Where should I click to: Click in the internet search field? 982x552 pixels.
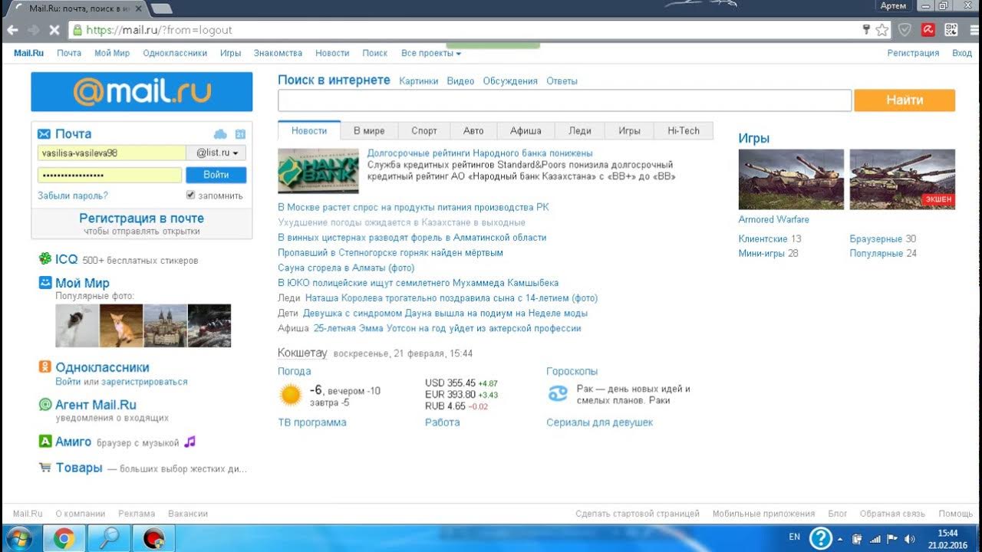point(565,100)
